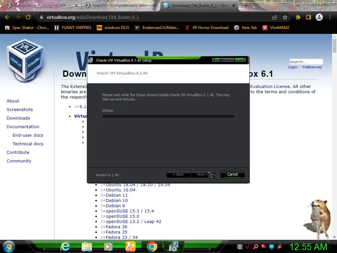Click the installer icon in setup title bar
This screenshot has height=253, width=337.
pyautogui.click(x=91, y=61)
